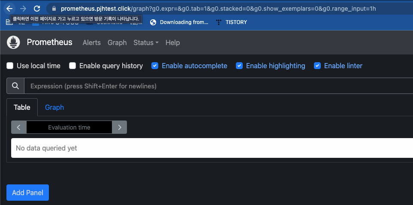Screen dimensions: 413x205
Task: Click the Prometheus brand title
Action: (49, 42)
